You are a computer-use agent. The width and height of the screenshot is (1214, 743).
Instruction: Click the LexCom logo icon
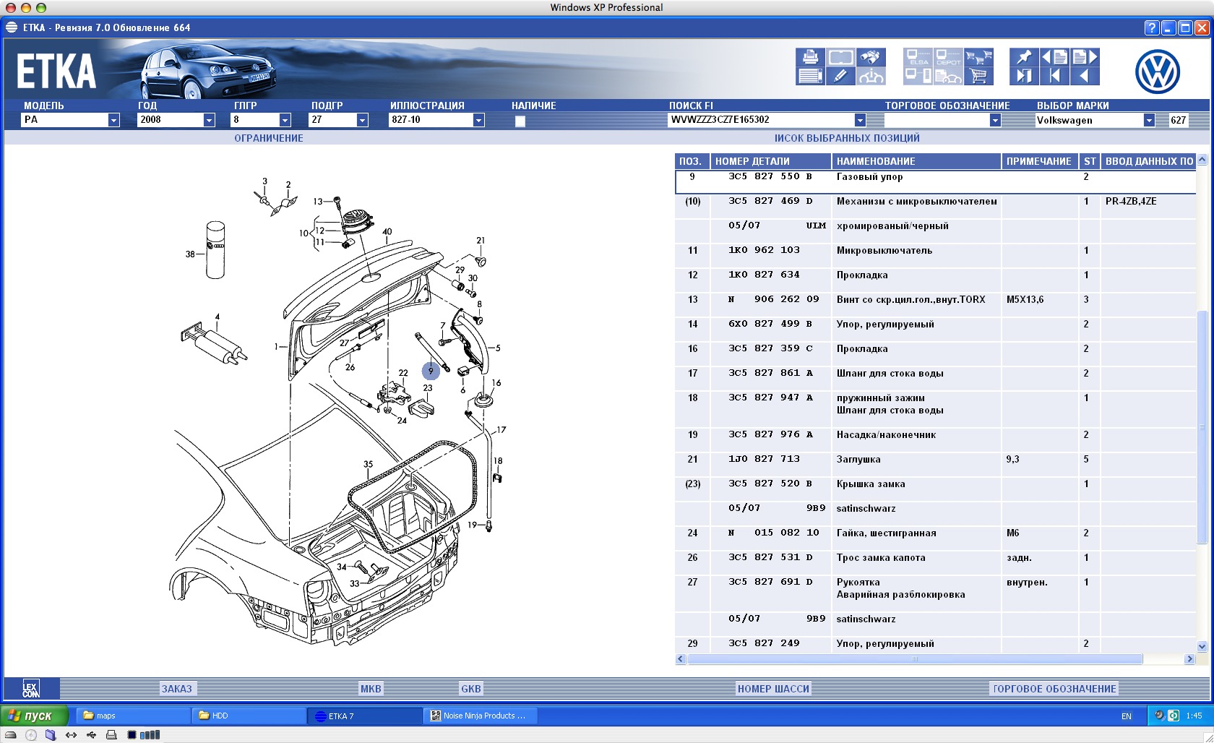click(x=31, y=688)
